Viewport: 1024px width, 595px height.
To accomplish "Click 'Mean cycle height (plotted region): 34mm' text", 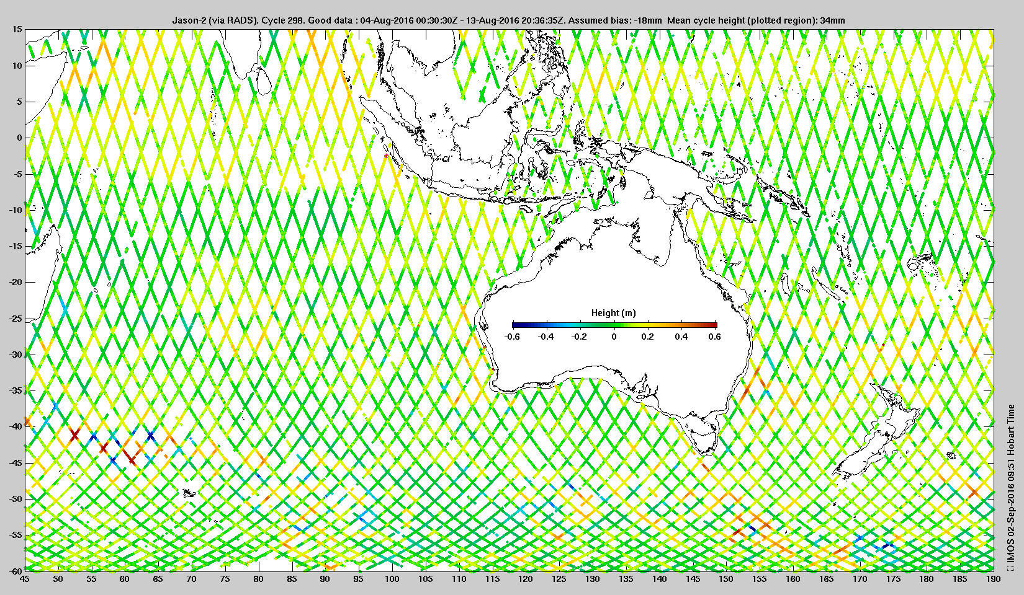I will (x=756, y=20).
